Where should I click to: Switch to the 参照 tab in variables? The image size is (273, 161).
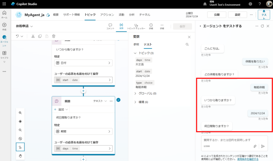click(x=136, y=45)
